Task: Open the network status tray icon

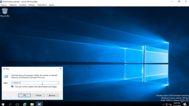Action: click(x=167, y=105)
